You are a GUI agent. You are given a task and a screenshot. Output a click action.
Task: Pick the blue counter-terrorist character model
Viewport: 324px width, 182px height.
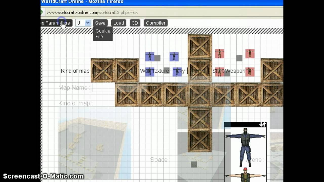[245, 147]
